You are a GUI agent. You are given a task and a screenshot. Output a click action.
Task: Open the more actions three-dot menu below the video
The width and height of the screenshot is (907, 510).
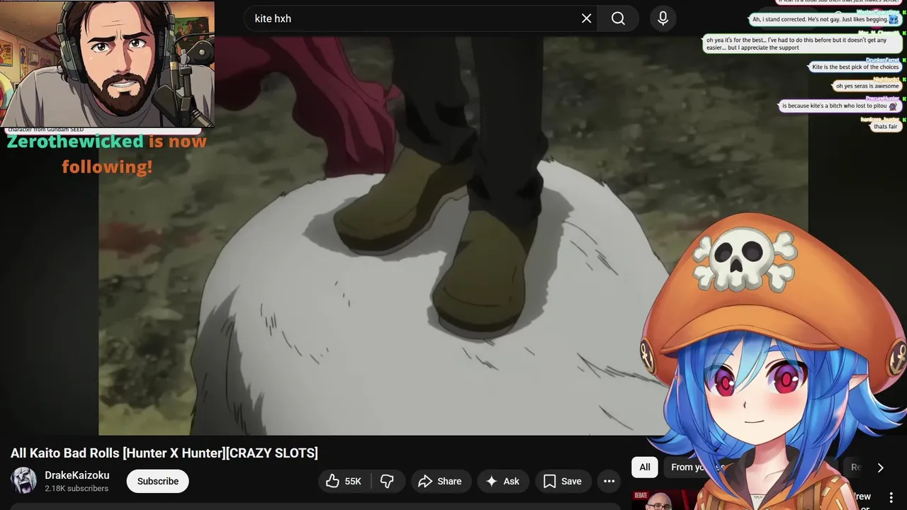pos(609,481)
